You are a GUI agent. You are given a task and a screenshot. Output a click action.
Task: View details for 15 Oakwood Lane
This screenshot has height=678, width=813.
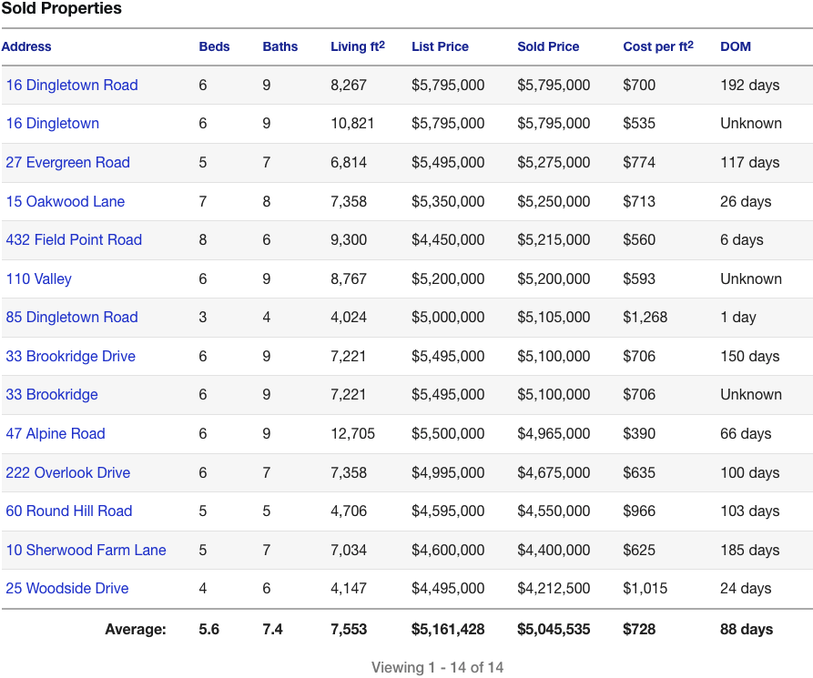tap(66, 201)
